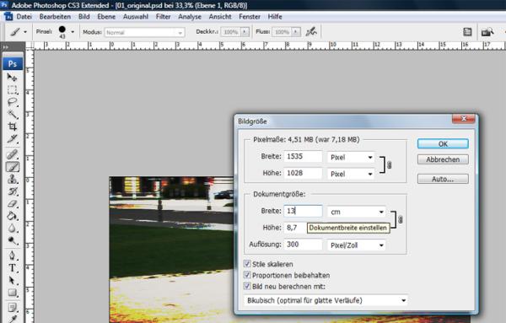Screen dimensions: 506x323
Task: Select the Eraser tool
Action: coord(13,203)
